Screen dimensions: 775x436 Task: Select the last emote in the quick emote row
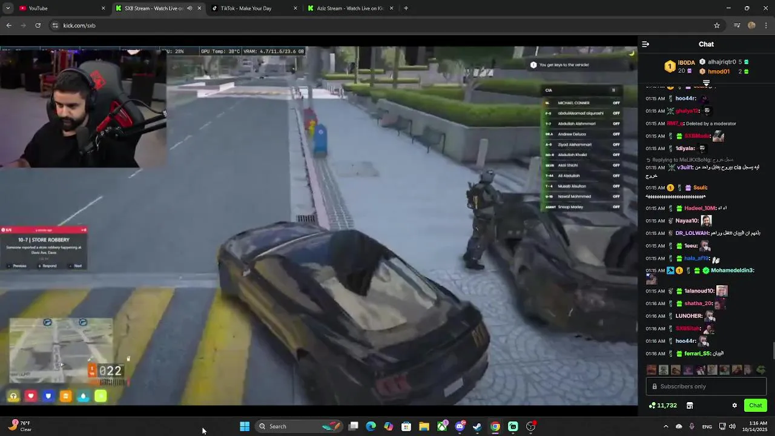point(761,369)
